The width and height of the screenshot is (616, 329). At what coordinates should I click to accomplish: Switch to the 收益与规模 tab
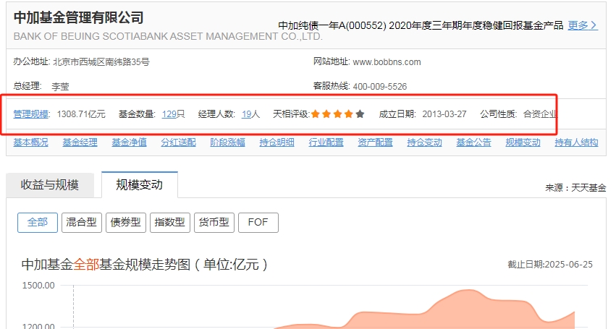[50, 185]
